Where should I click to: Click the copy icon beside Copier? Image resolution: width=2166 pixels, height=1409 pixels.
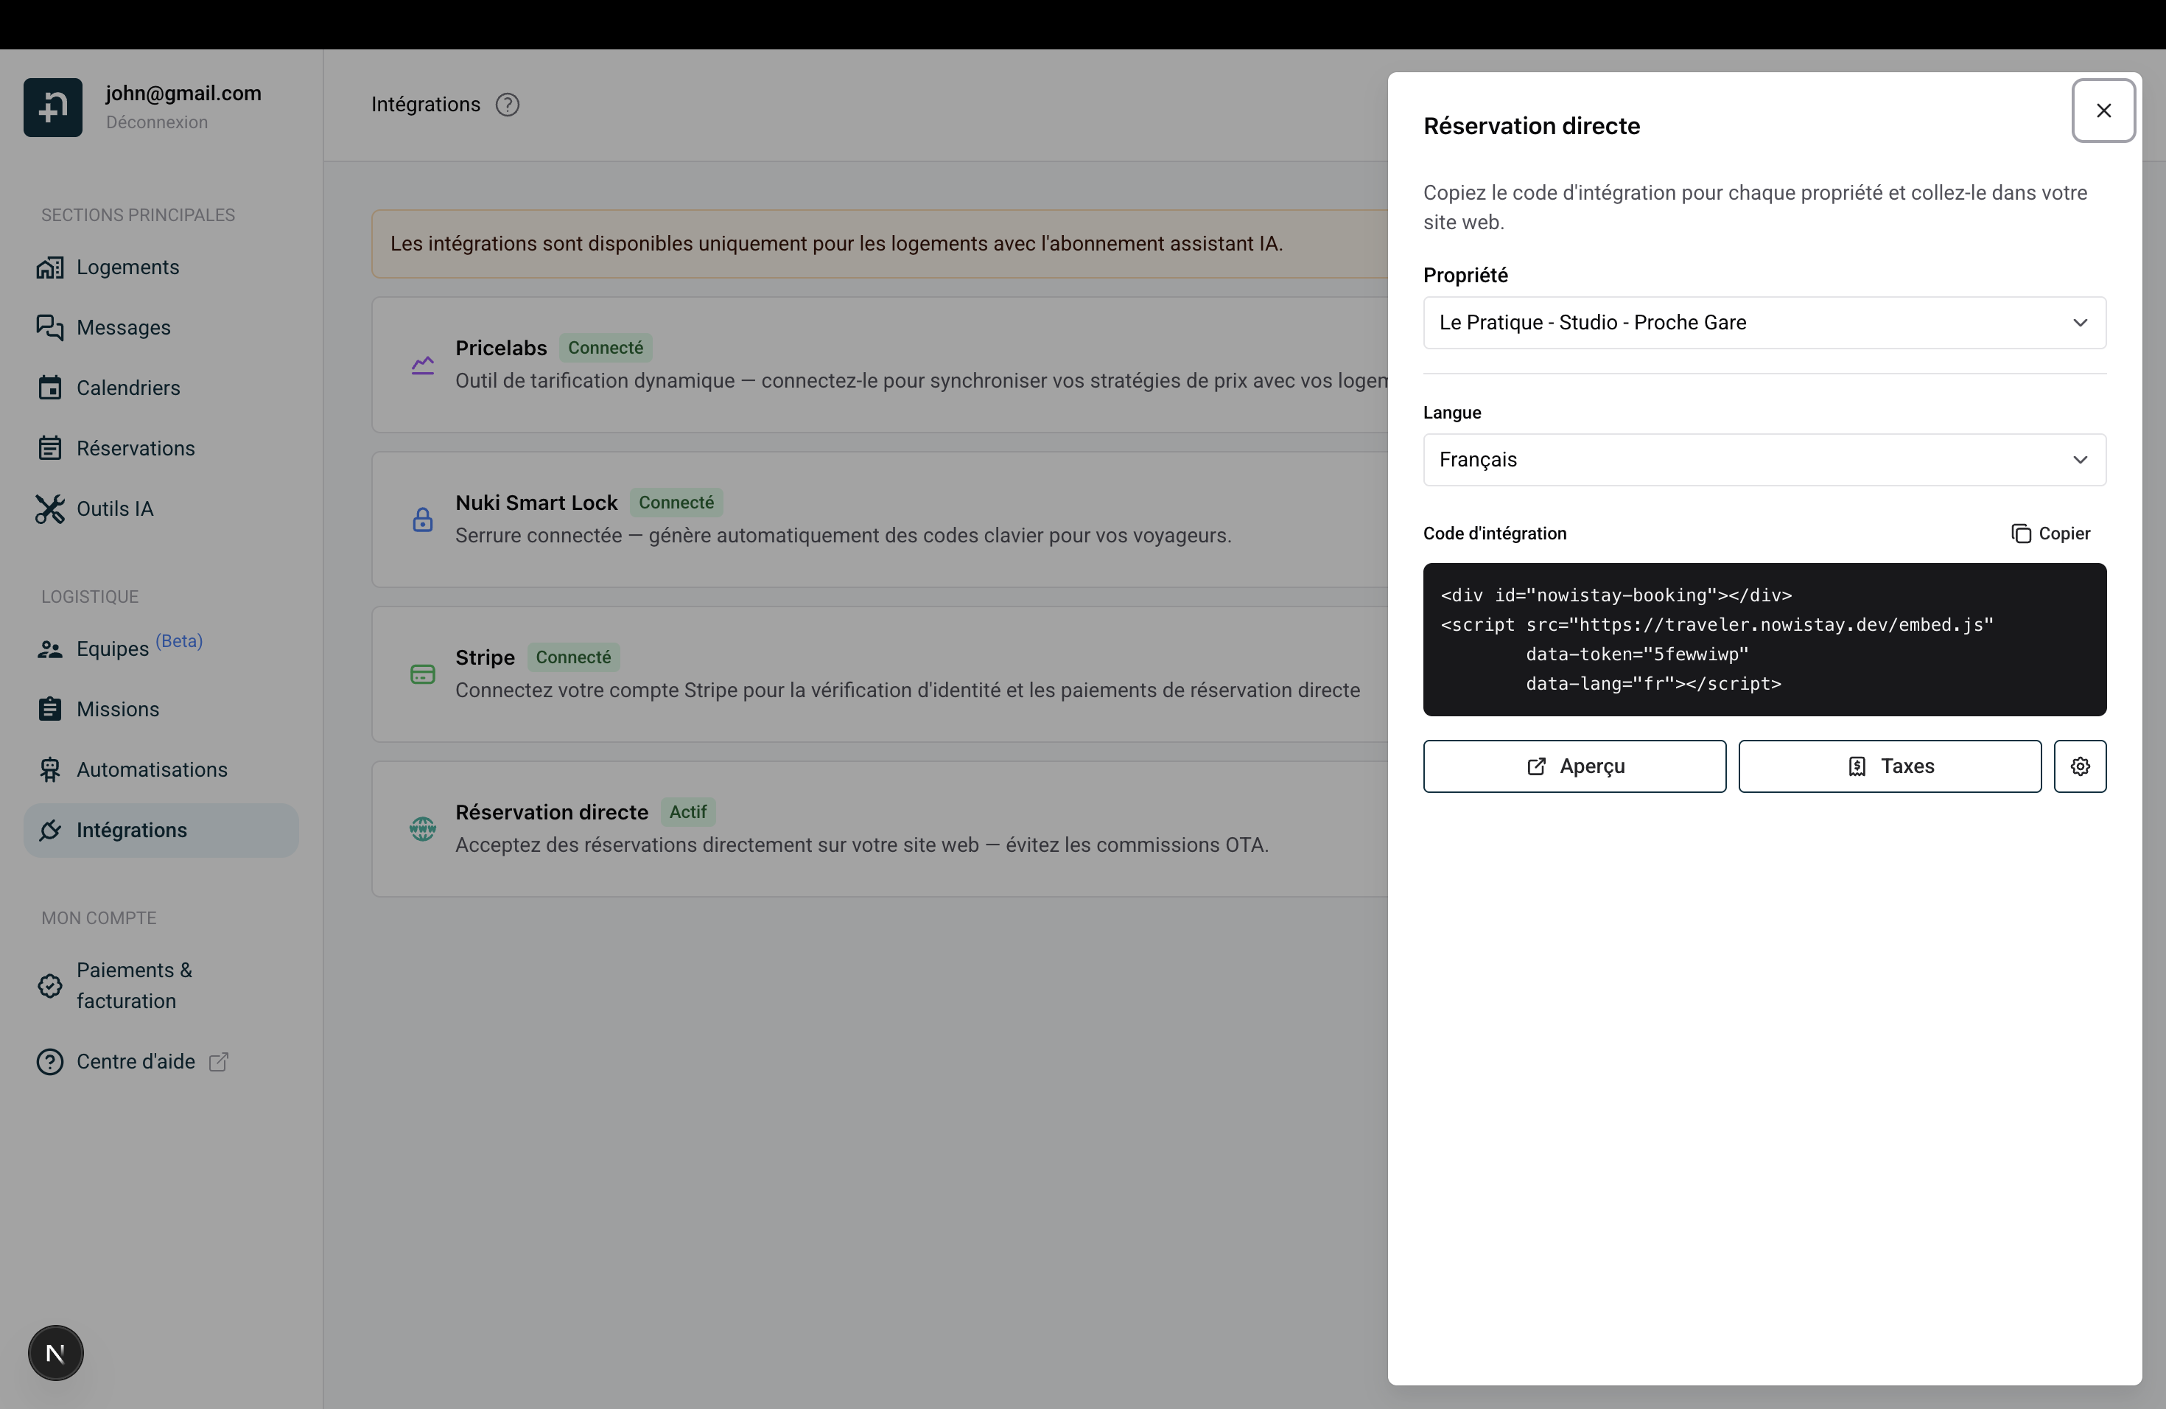click(2020, 534)
